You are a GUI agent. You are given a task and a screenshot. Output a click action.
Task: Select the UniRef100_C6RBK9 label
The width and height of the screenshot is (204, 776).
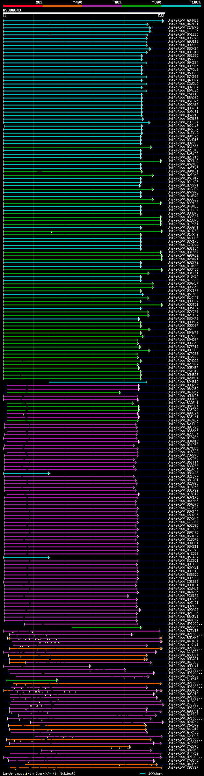click(x=183, y=726)
